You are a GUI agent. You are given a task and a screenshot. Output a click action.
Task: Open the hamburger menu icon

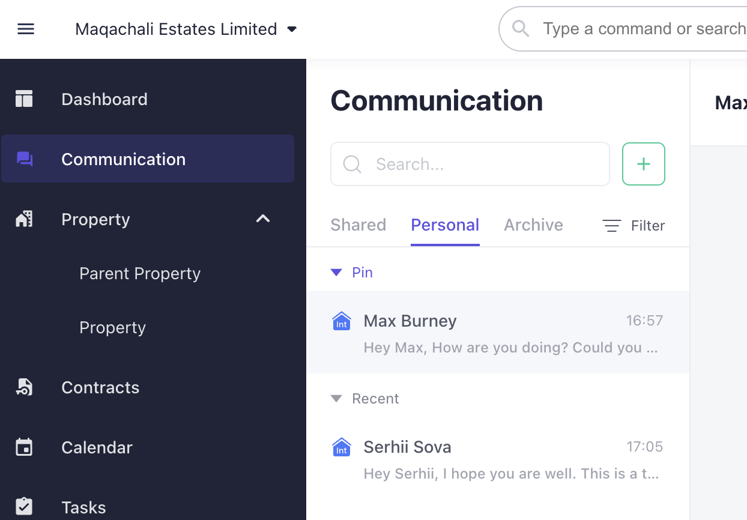coord(26,29)
